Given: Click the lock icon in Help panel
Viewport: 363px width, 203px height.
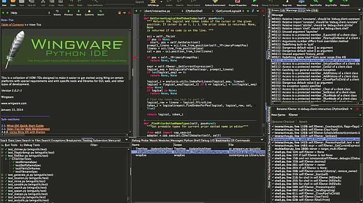Looking at the screenshot, I should pos(119,13).
